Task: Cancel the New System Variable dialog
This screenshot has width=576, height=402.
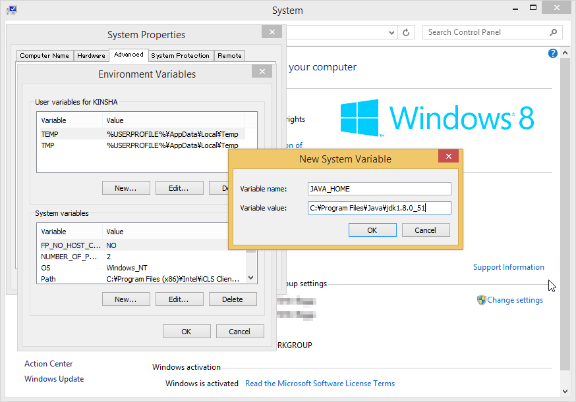Action: click(x=426, y=230)
